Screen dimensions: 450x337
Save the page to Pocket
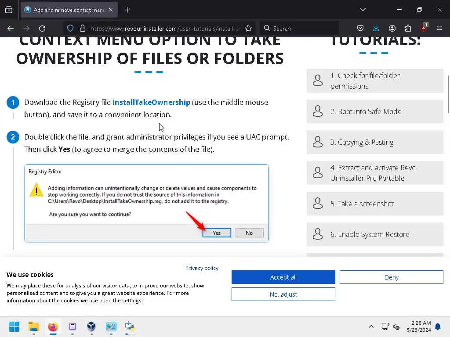pos(360,29)
